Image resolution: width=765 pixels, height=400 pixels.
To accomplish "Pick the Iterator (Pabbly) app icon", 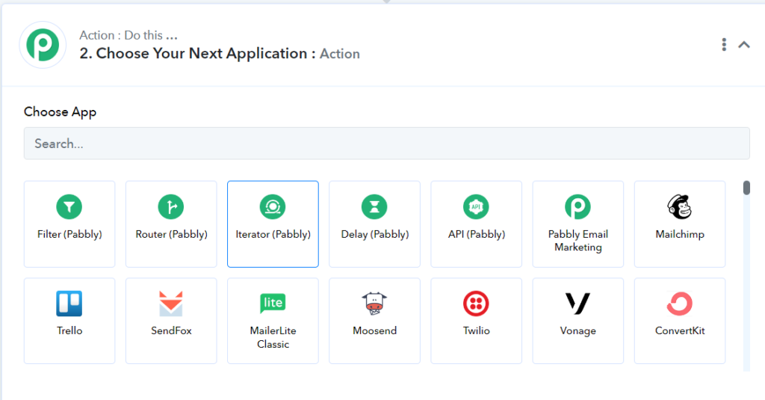I will pos(273,206).
